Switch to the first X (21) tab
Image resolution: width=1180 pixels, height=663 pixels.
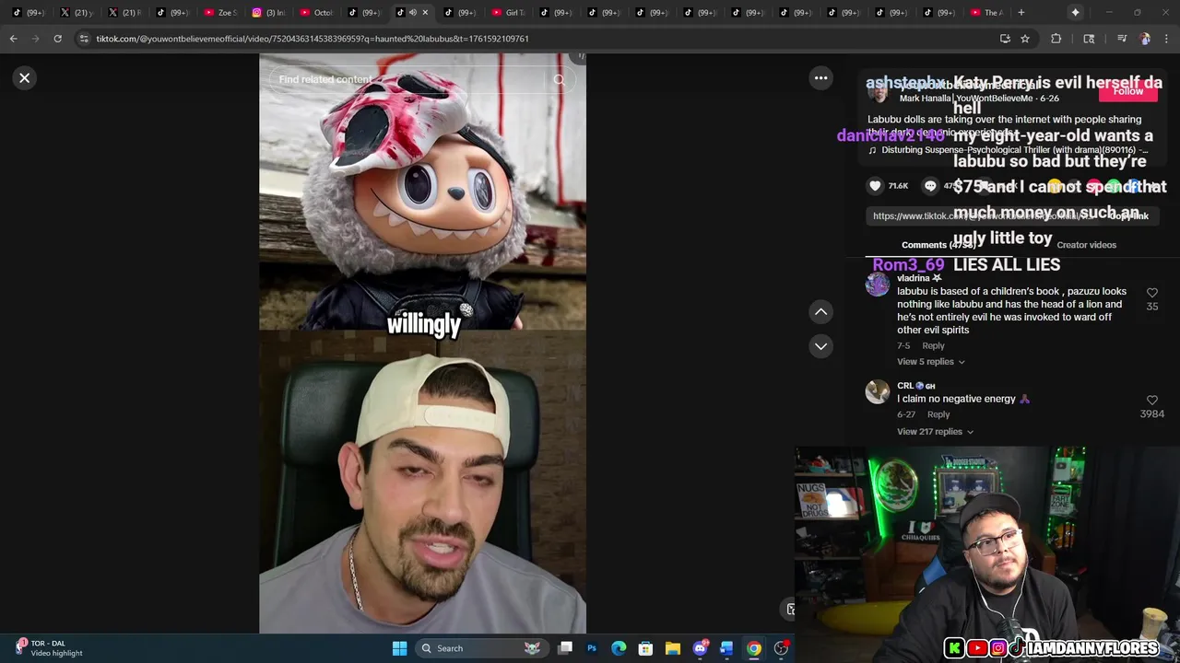point(78,13)
